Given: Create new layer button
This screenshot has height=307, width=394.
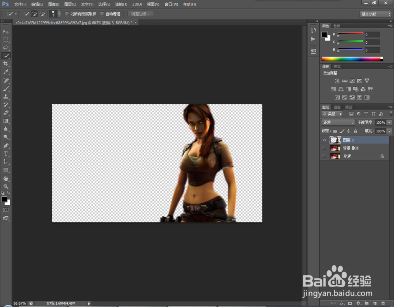Looking at the screenshot, I should coord(375,303).
